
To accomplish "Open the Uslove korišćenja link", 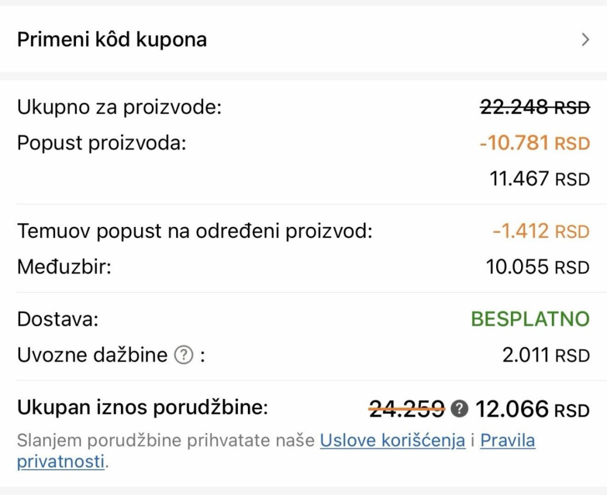I will [392, 440].
